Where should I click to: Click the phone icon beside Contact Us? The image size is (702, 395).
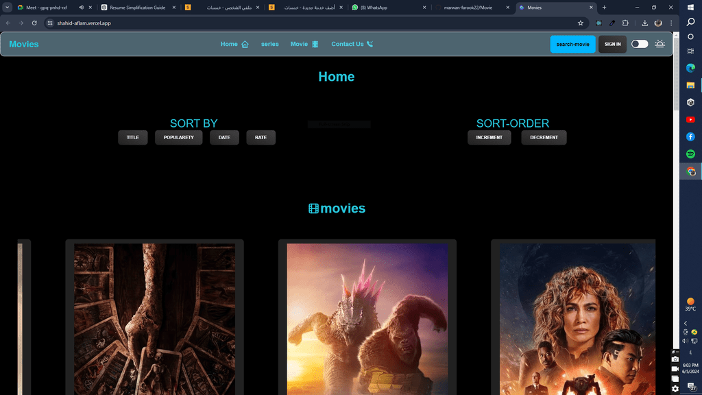click(370, 44)
